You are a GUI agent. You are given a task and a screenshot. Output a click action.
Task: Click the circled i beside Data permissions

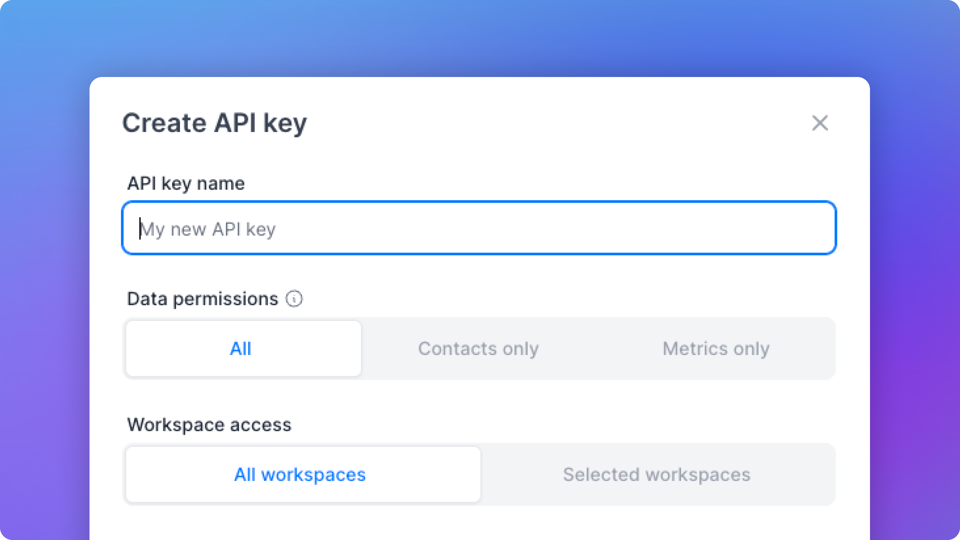coord(294,298)
